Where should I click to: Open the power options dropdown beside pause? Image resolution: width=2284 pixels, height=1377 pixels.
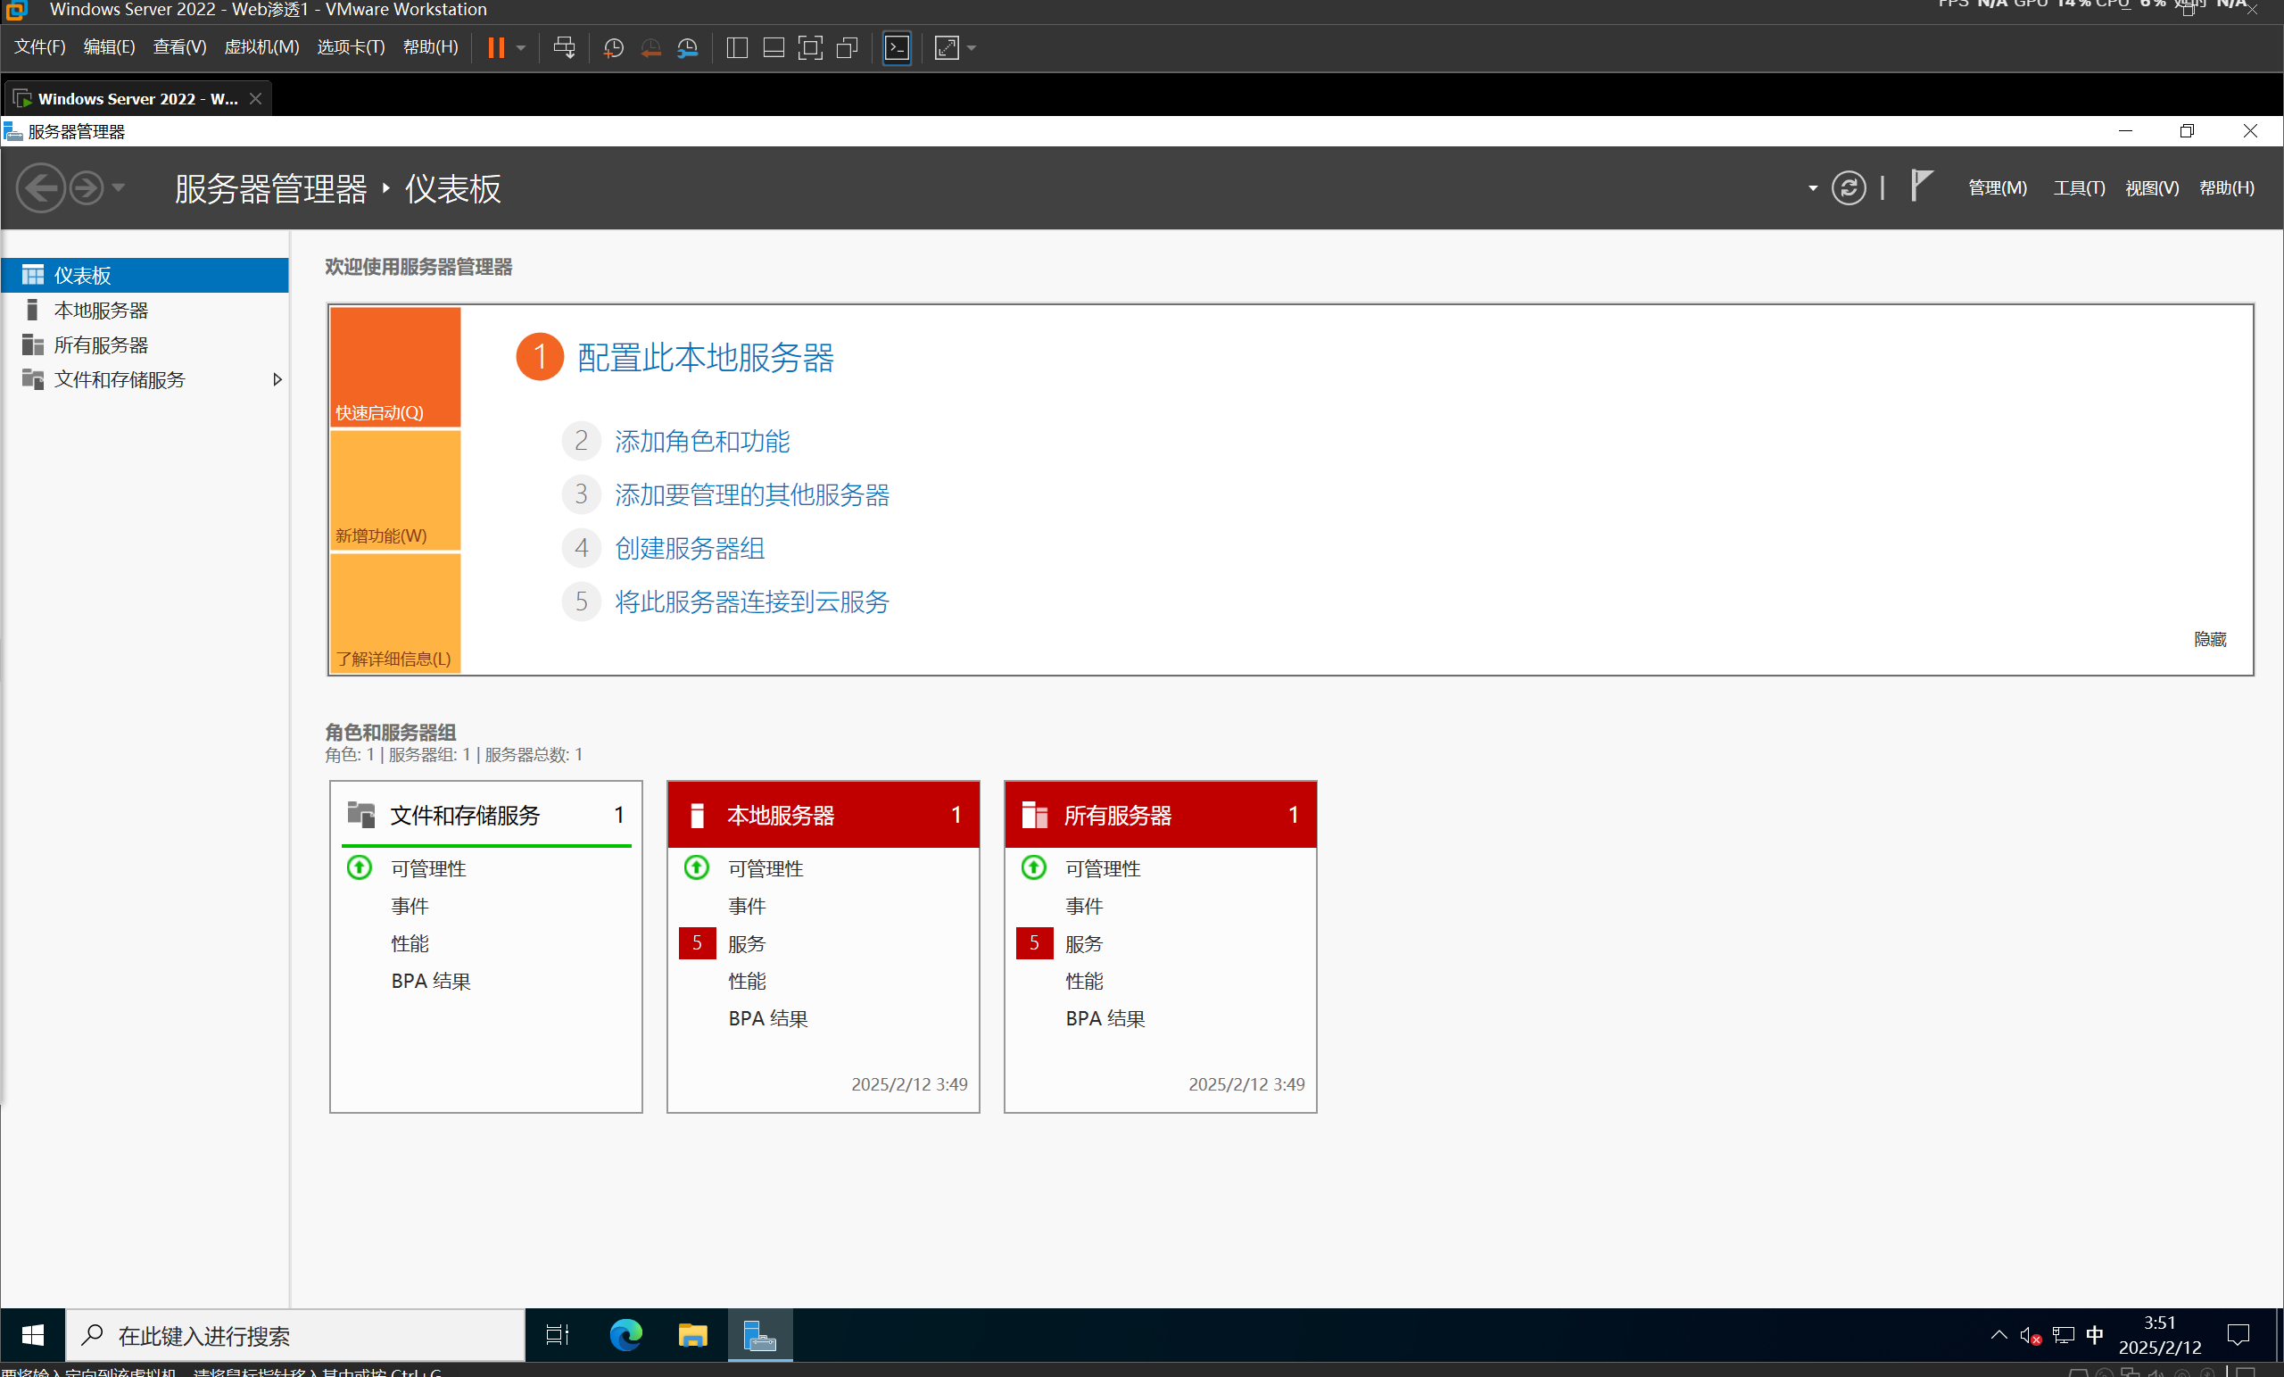coord(521,48)
